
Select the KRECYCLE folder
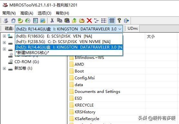click(84, 105)
